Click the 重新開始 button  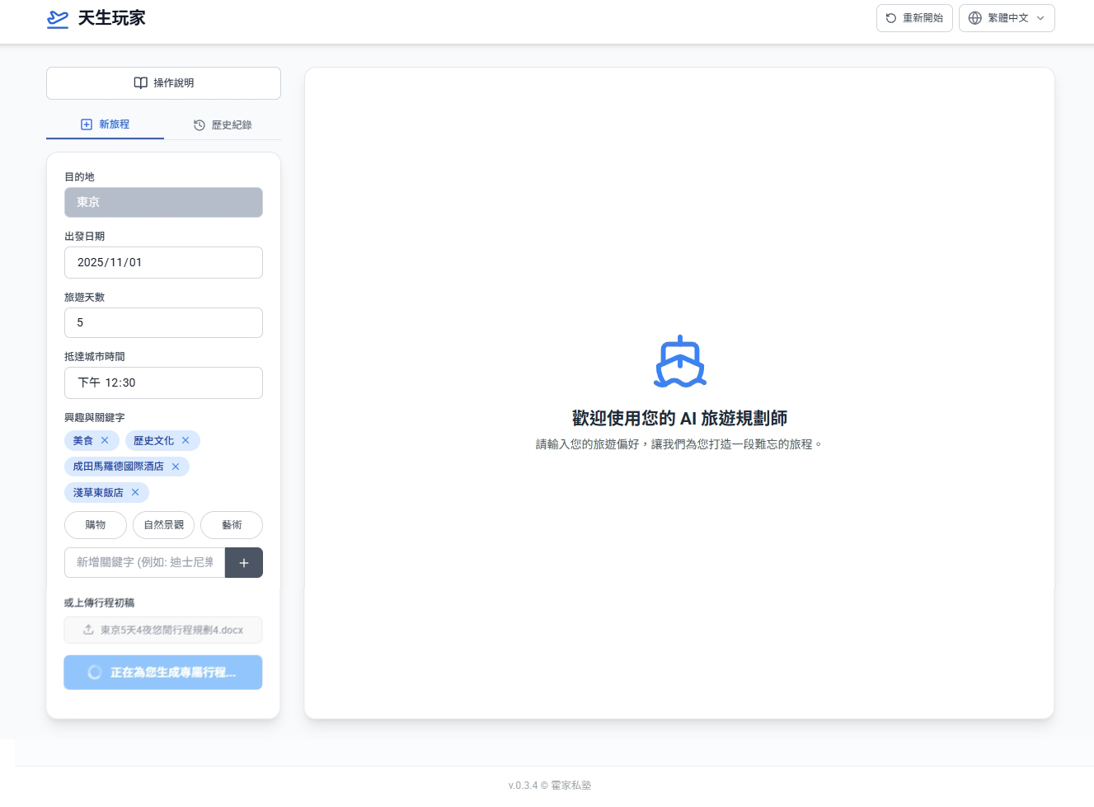[x=914, y=18]
